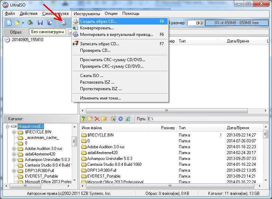Click the $RECYCLE.BIN folder icon in file list
The height and width of the screenshot is (199, 272).
tap(84, 135)
